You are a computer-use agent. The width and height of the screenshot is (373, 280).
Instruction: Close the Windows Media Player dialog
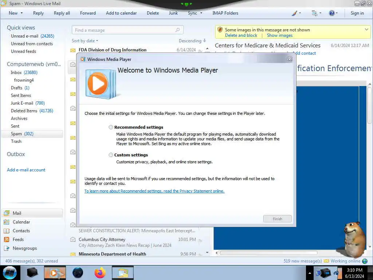pyautogui.click(x=290, y=59)
